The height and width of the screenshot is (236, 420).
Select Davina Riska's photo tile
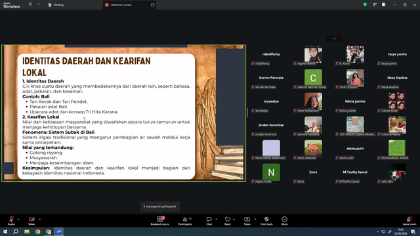point(397,102)
